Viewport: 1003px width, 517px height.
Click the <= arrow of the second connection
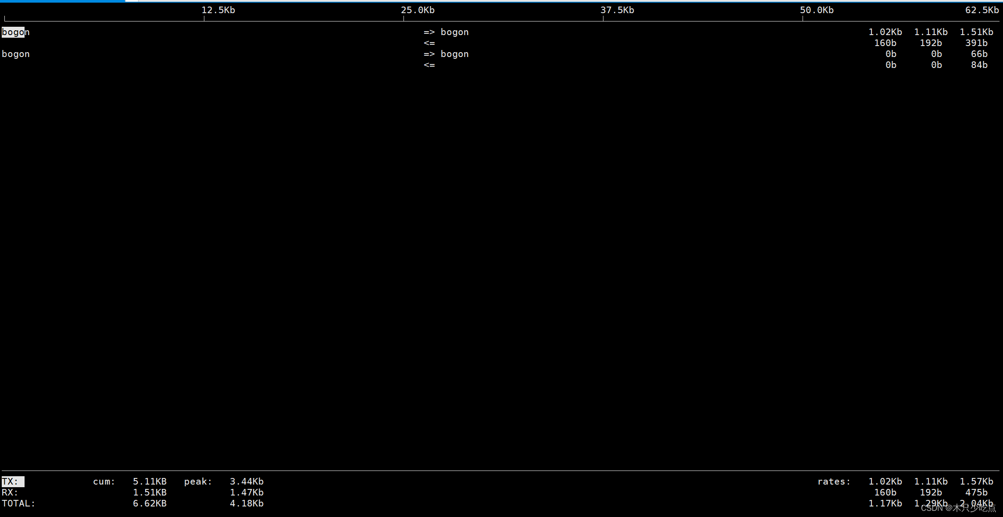point(428,64)
